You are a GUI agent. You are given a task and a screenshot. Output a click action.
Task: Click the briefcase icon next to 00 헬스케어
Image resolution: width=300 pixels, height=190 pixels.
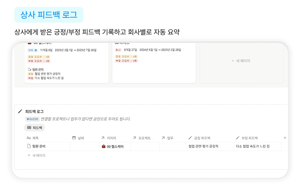click(104, 146)
